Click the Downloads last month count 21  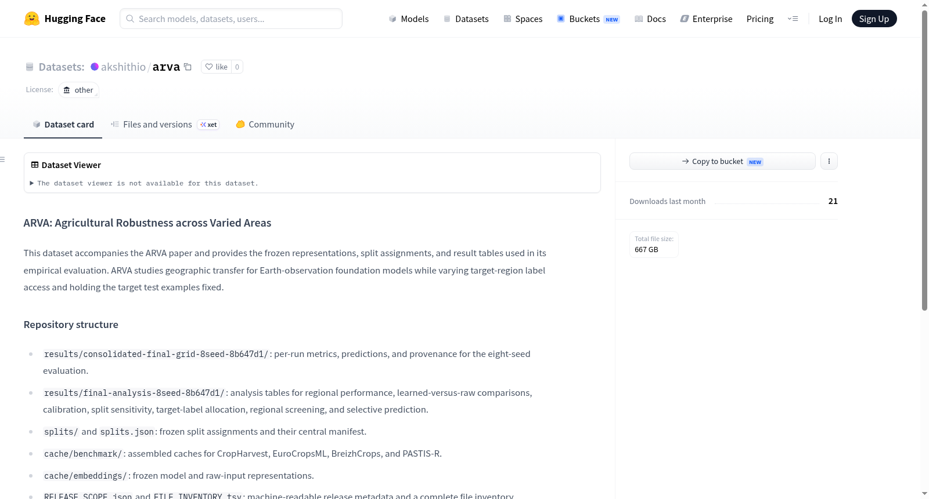pyautogui.click(x=833, y=201)
